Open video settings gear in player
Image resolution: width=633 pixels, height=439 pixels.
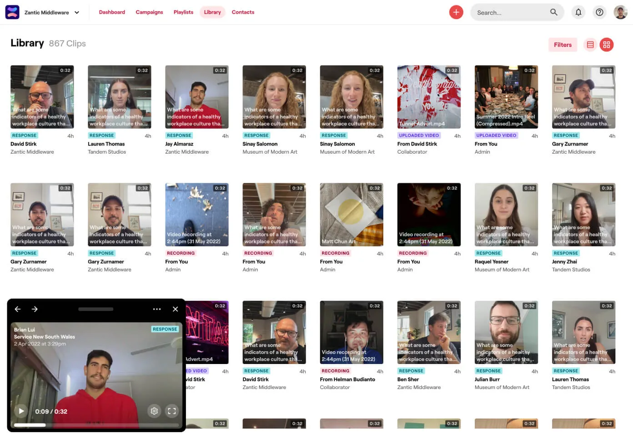coord(154,411)
